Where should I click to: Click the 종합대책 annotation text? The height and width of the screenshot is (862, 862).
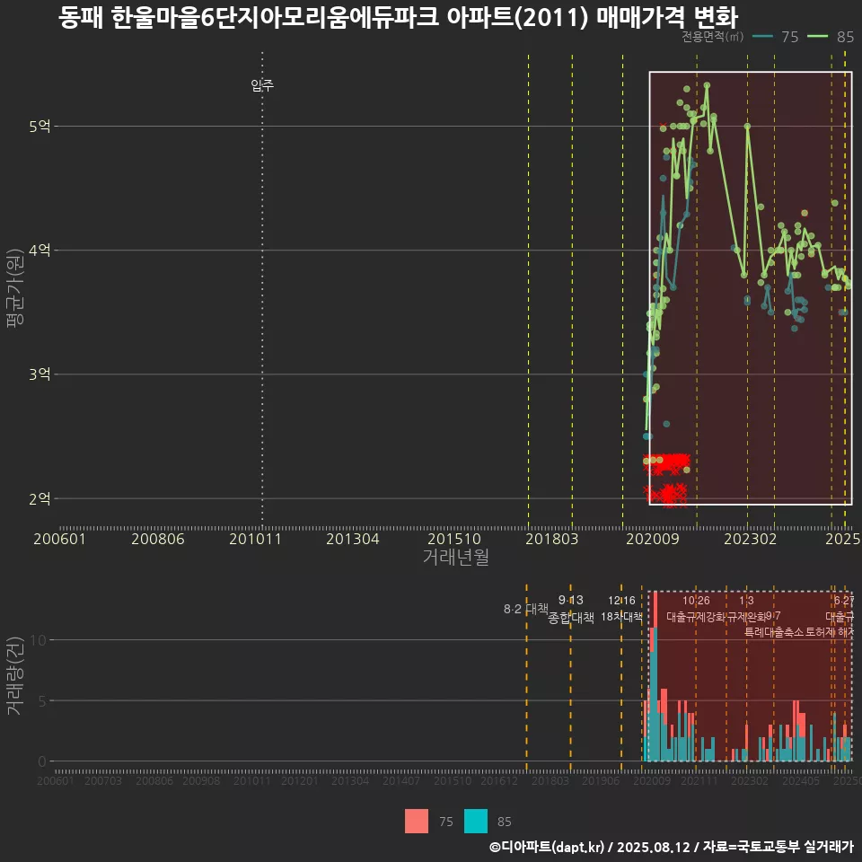[x=571, y=618]
